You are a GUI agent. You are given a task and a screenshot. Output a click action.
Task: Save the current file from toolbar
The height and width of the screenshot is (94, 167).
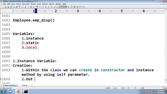pyautogui.click(x=8, y=7)
